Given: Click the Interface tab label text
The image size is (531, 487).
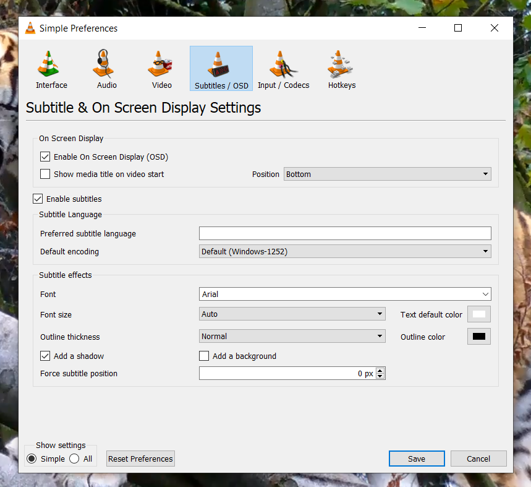Looking at the screenshot, I should pos(51,85).
